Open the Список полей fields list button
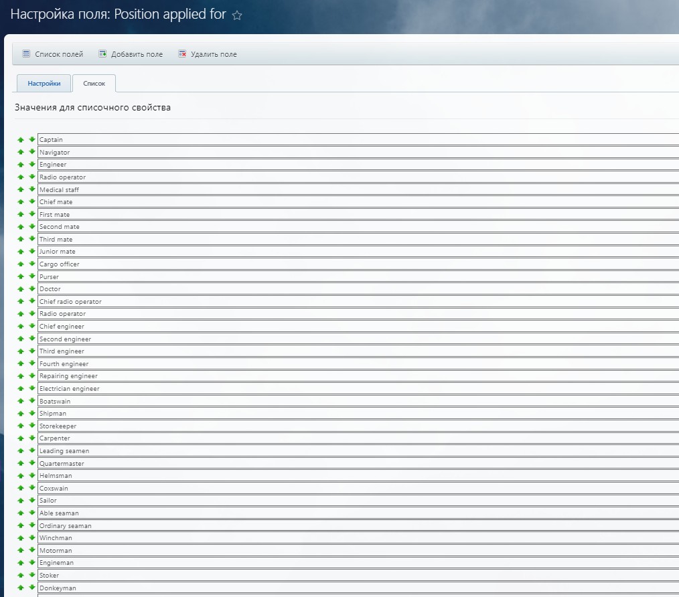 53,54
